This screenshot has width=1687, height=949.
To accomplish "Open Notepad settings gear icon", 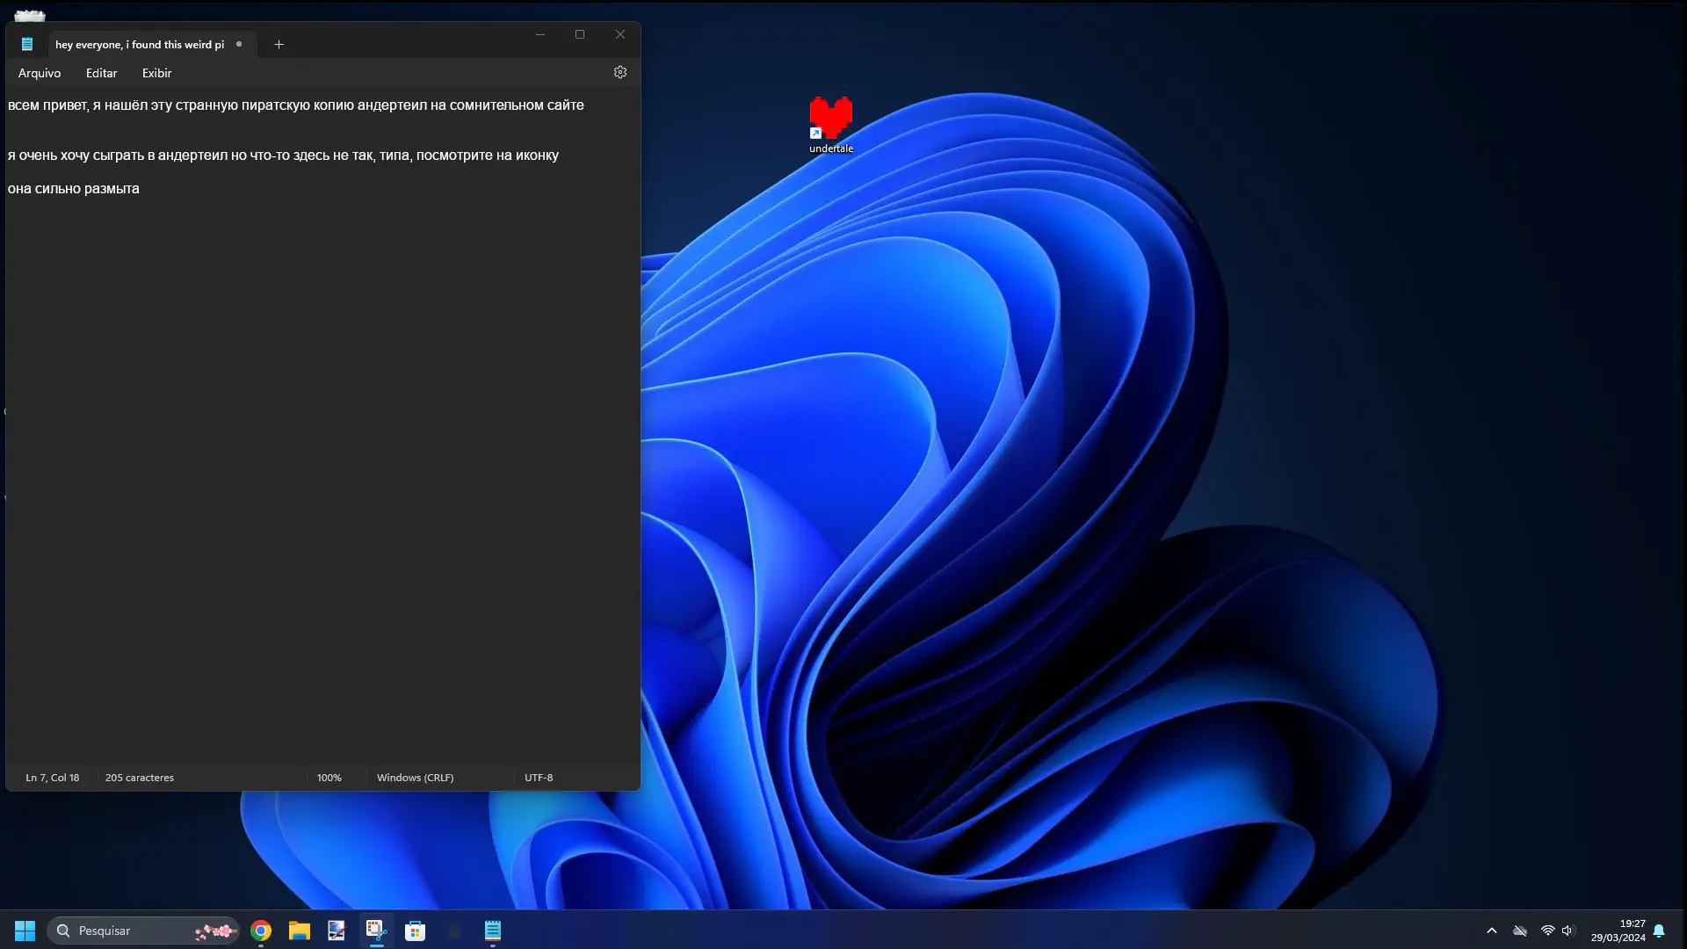I will click(x=620, y=73).
